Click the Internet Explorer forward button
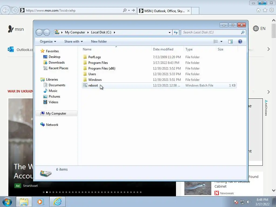 pos(15,11)
